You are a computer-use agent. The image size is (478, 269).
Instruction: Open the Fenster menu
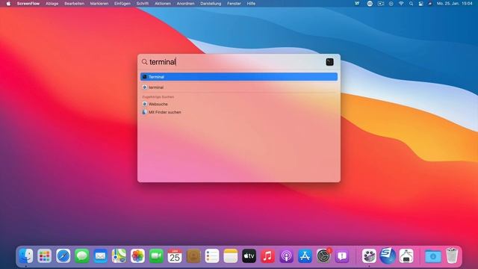tap(234, 4)
